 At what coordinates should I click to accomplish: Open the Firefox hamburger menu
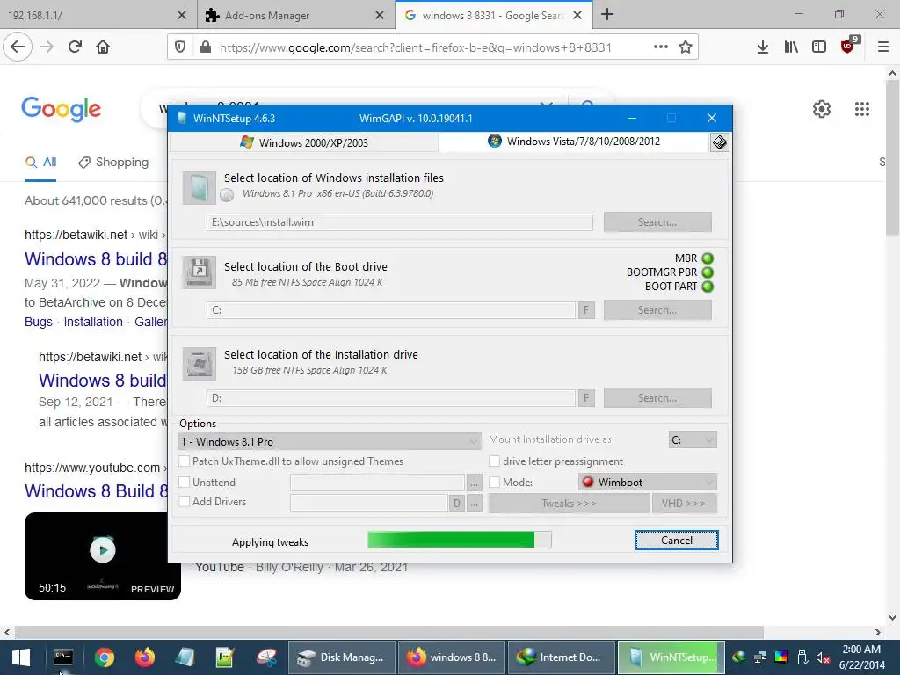coord(882,47)
